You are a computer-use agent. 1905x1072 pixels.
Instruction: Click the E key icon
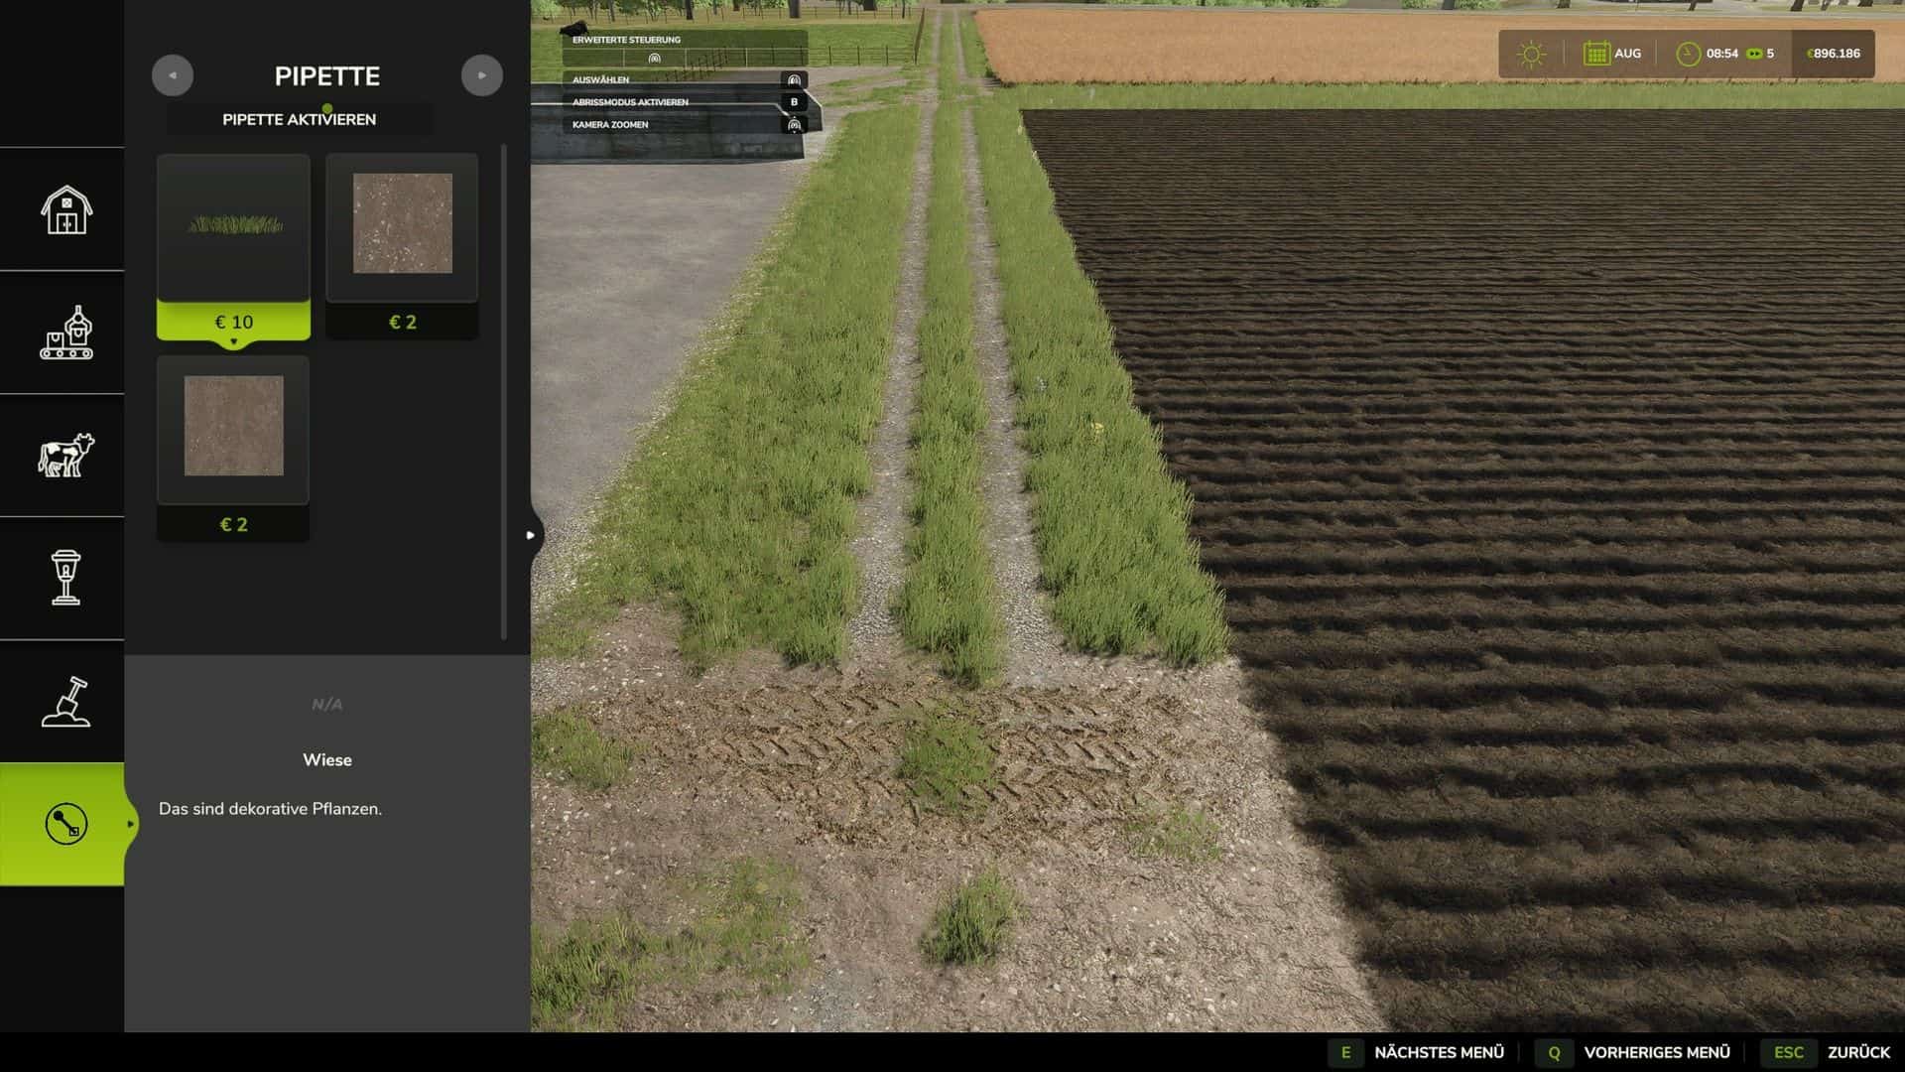(x=1345, y=1052)
